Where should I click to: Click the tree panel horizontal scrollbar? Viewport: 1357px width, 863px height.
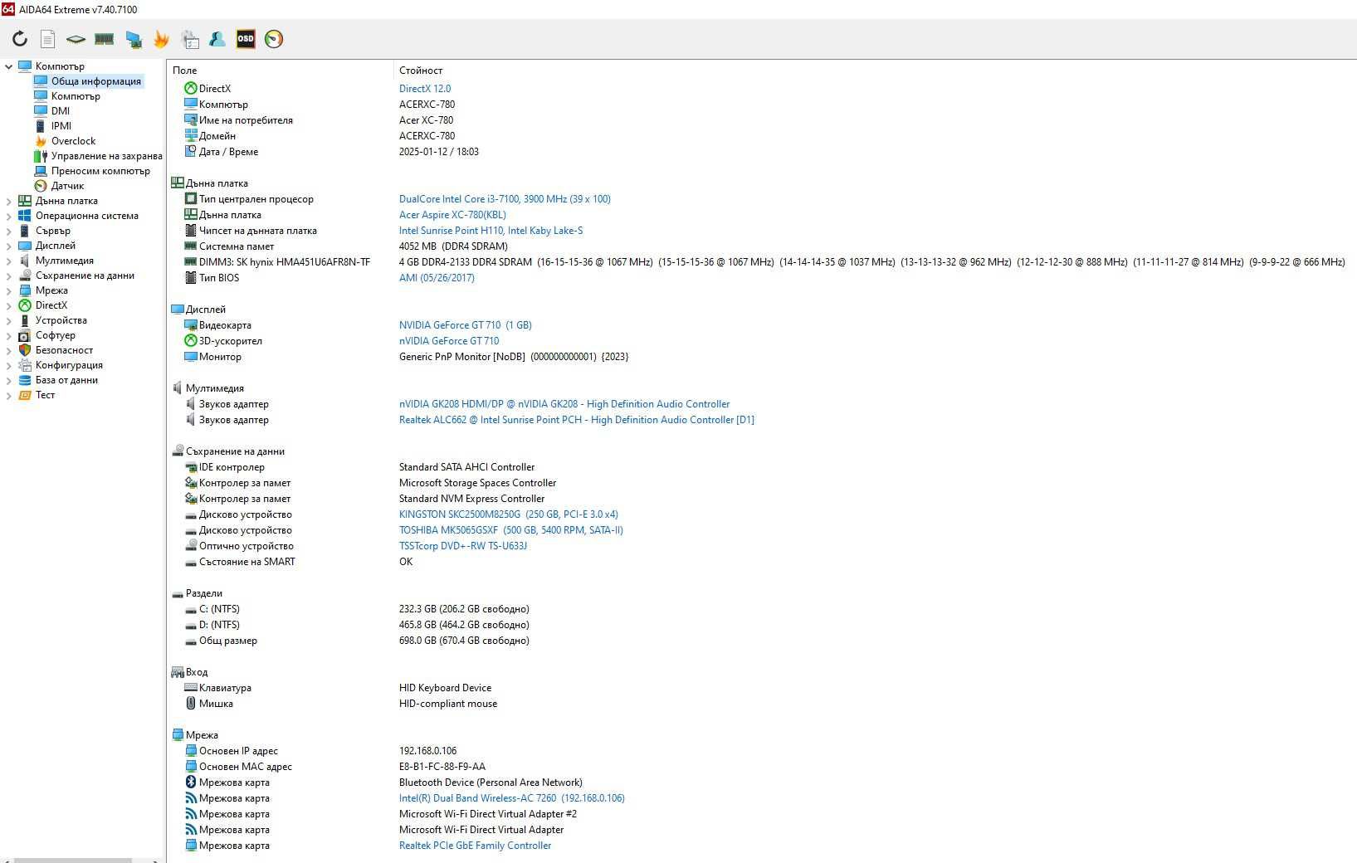pos(75,860)
